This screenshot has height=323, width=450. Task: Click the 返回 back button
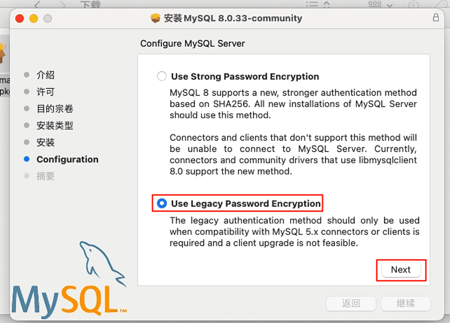(351, 303)
